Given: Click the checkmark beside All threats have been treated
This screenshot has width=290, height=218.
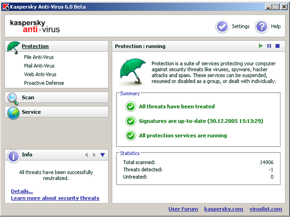Looking at the screenshot, I should pos(131,107).
